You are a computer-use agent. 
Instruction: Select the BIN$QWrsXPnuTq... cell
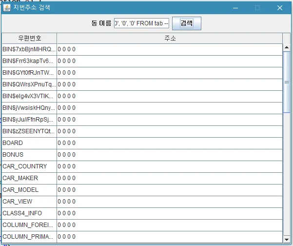29,84
